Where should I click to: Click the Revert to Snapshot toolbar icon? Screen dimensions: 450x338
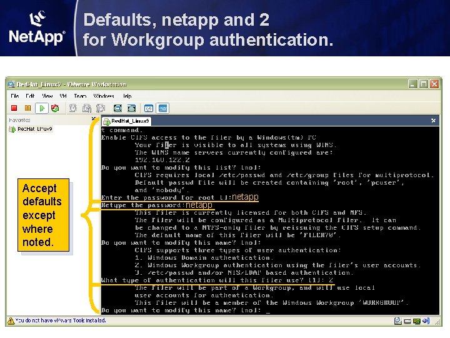(x=87, y=108)
